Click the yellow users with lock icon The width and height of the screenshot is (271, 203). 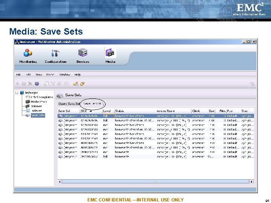coord(76,84)
